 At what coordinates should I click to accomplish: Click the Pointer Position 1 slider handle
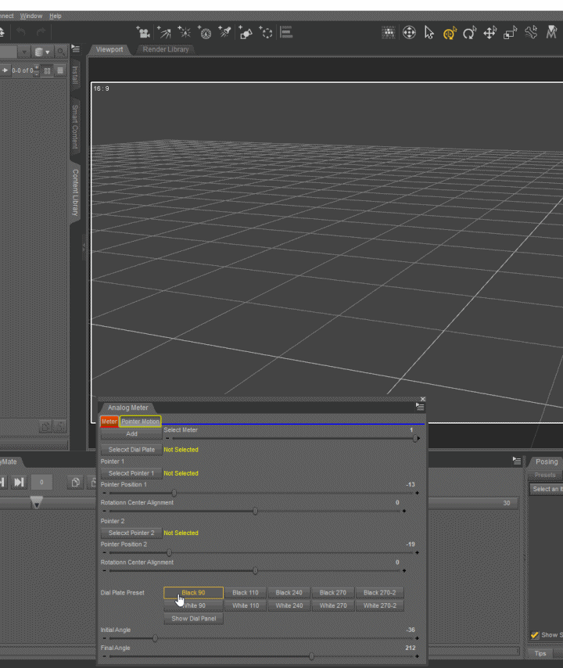(174, 493)
